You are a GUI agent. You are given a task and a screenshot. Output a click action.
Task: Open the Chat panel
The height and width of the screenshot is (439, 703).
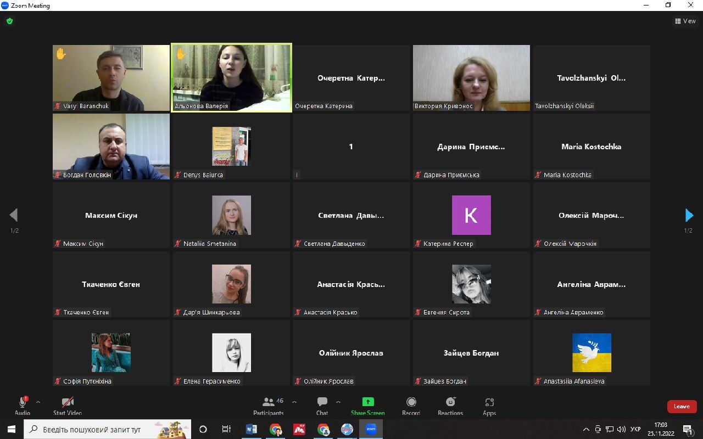(322, 406)
